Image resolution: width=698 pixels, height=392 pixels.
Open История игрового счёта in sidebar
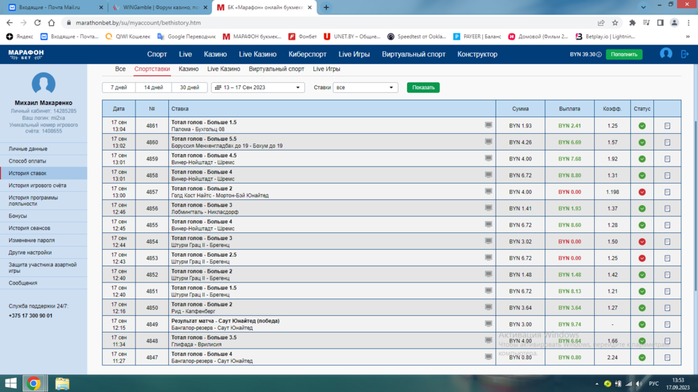[x=38, y=186]
